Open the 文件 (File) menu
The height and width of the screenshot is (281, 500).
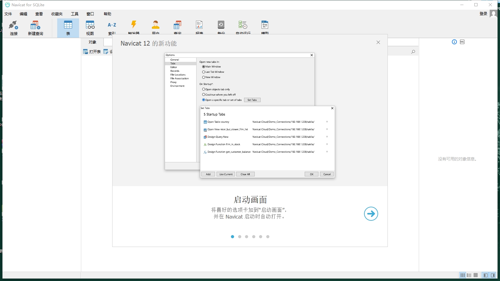click(8, 14)
